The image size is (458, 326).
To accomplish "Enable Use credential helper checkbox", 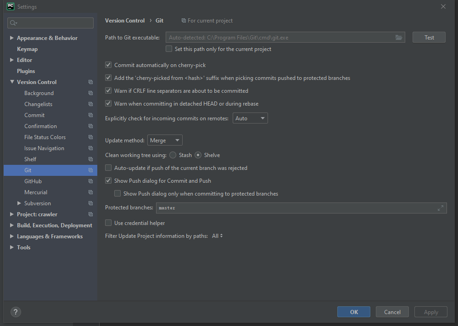I will [x=109, y=223].
